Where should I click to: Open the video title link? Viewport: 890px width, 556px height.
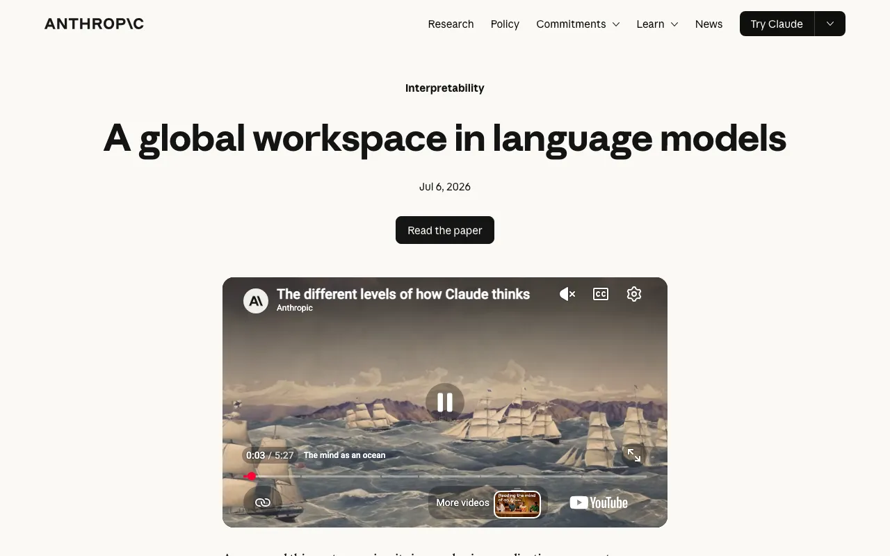click(403, 294)
